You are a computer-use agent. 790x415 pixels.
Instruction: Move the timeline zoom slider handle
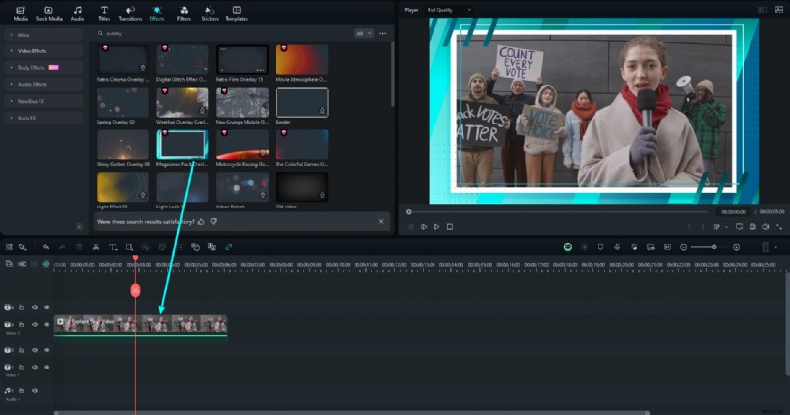coord(714,247)
